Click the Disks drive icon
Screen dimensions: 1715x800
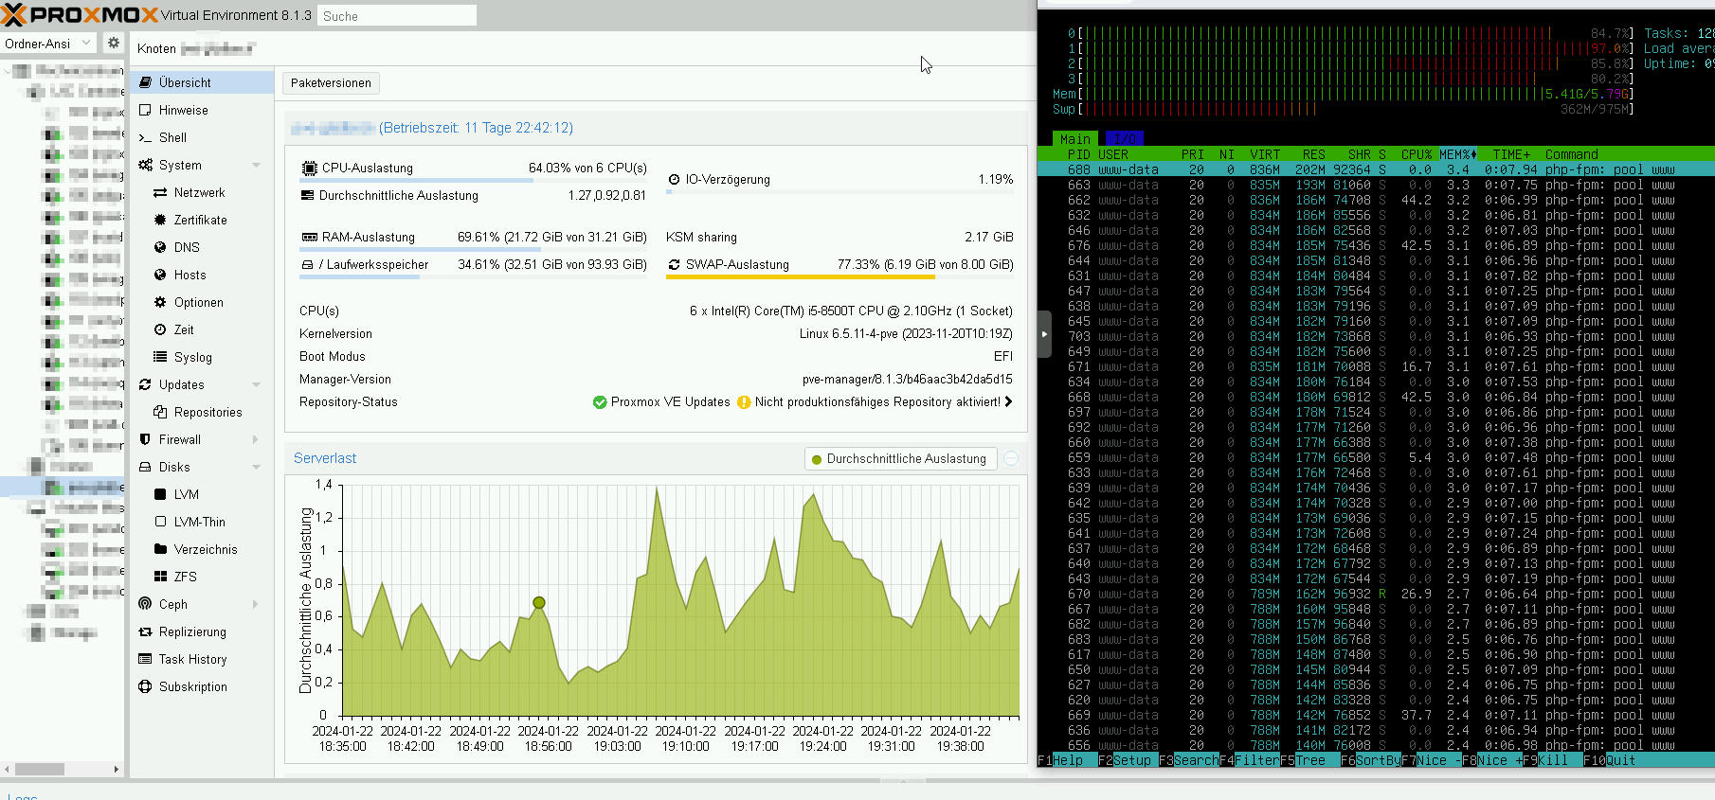point(145,467)
